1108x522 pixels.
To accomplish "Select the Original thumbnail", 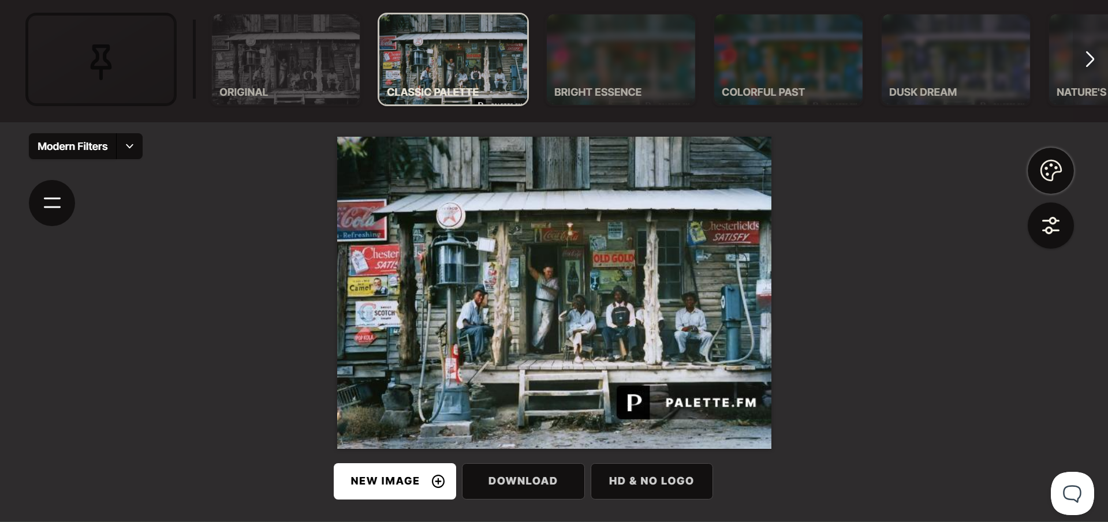I will click(x=286, y=59).
